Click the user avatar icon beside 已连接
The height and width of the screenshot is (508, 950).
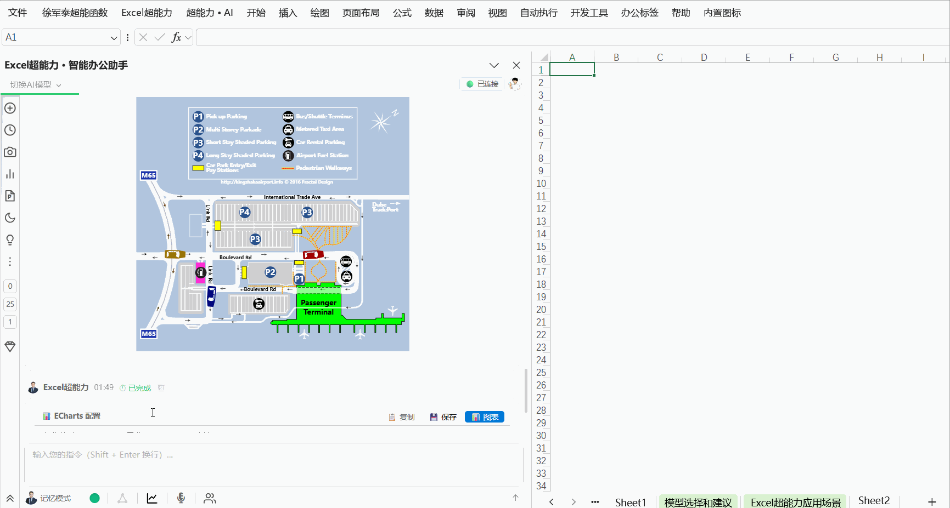[515, 84]
